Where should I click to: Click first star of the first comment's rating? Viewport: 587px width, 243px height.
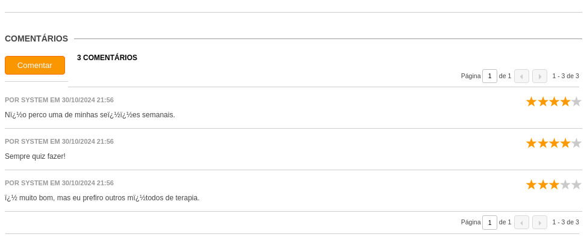531,102
